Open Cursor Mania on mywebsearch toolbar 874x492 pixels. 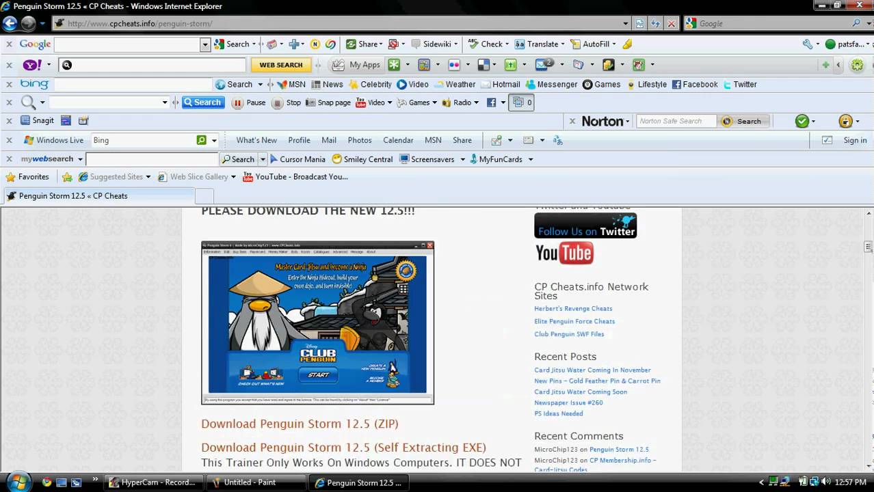[297, 159]
